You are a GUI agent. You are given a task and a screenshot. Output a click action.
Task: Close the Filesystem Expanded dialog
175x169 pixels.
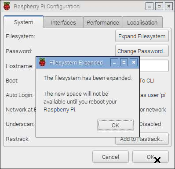(x=134, y=62)
